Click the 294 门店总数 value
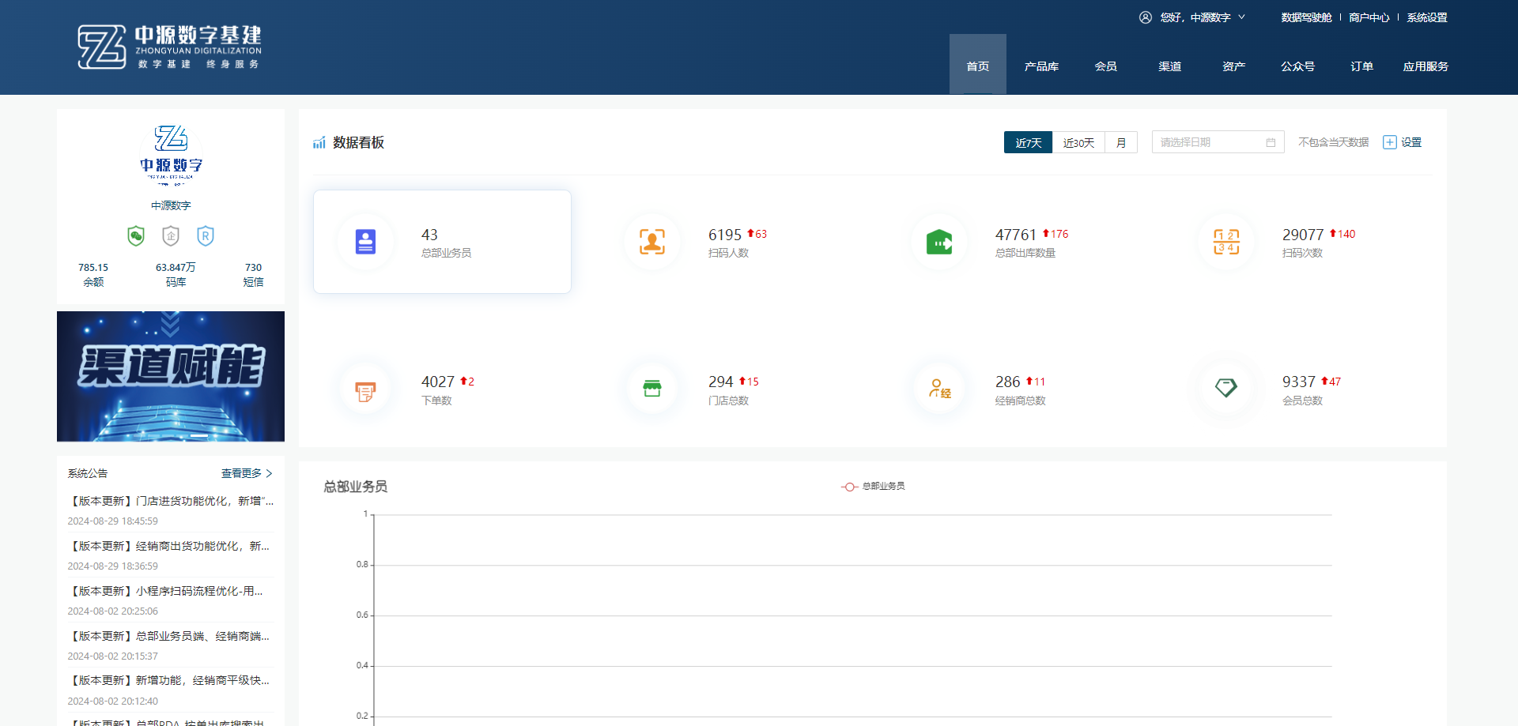Viewport: 1518px width, 726px height. 721,382
